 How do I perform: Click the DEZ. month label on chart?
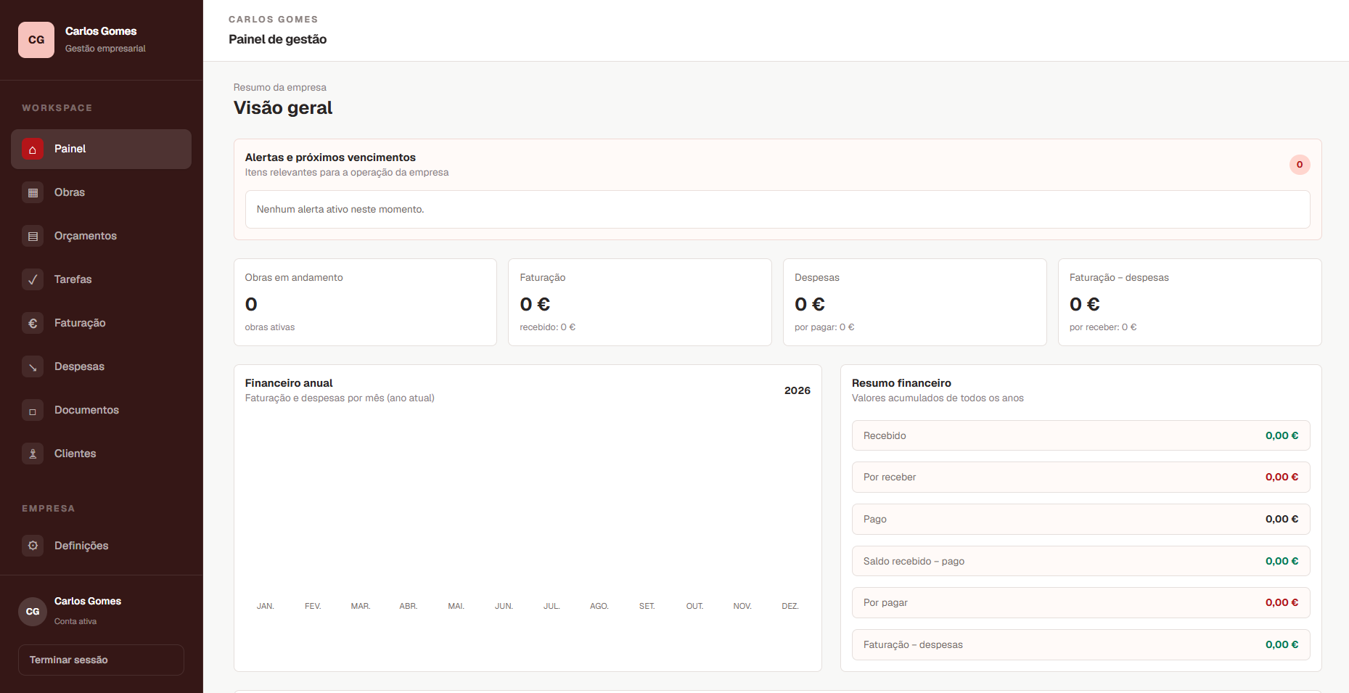pos(790,606)
